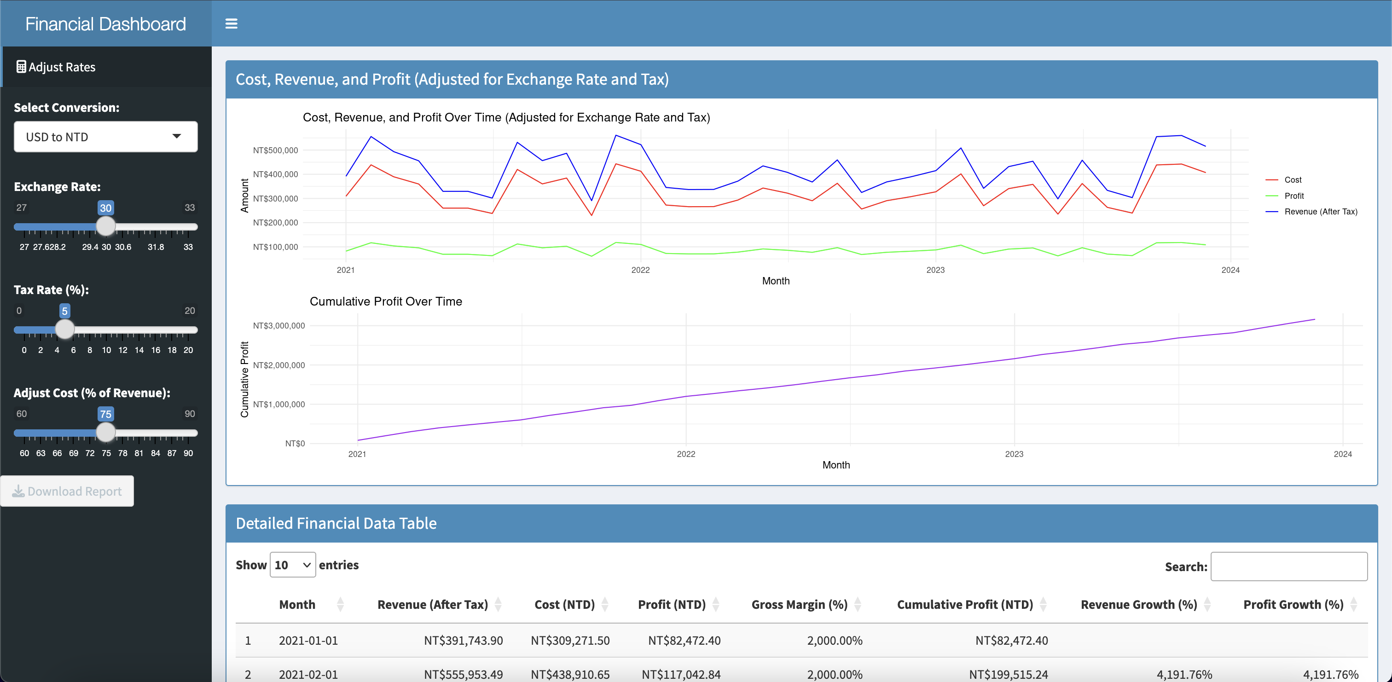
Task: Click the download icon on Download Report
Action: click(18, 491)
